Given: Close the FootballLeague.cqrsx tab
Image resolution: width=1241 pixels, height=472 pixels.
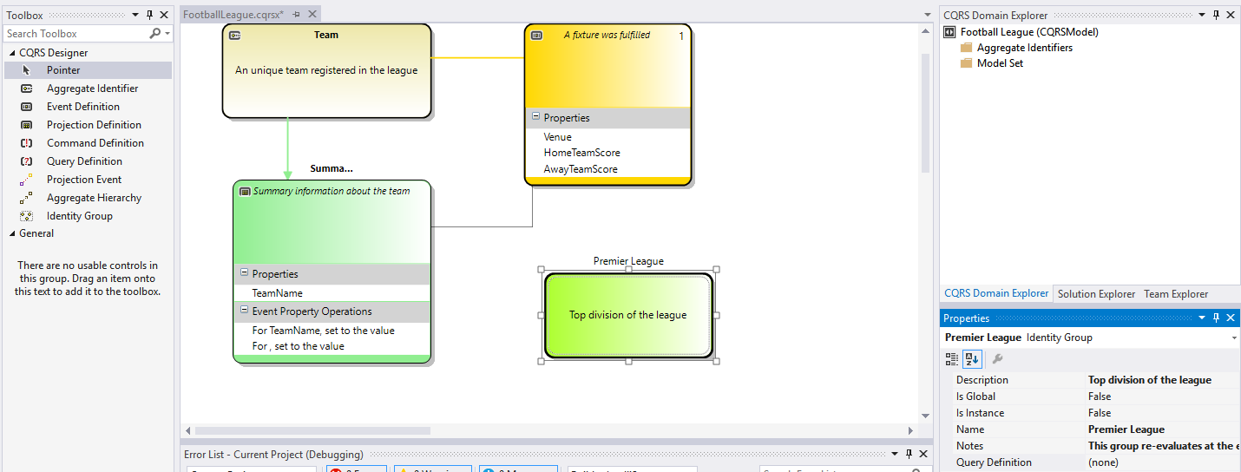Looking at the screenshot, I should click(x=312, y=15).
